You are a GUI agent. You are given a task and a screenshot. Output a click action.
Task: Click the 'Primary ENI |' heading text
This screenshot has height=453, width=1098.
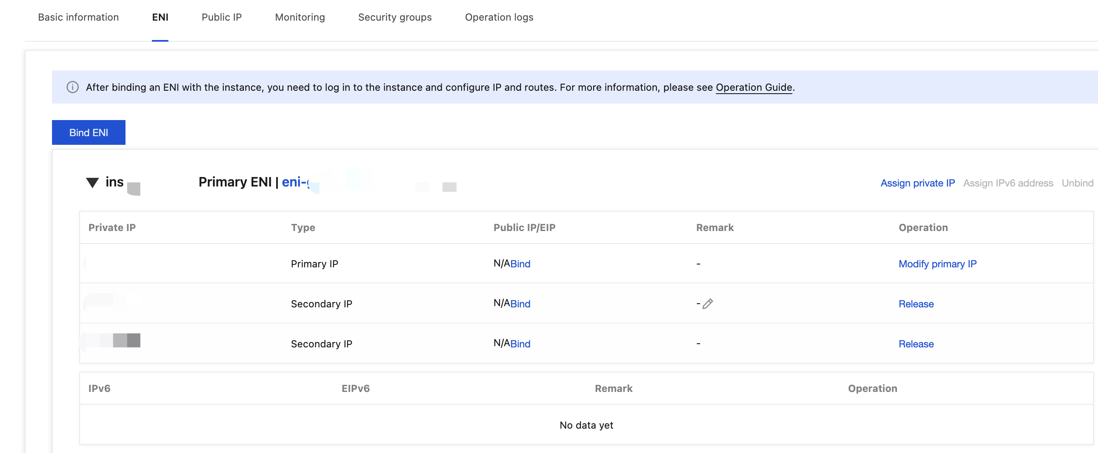(x=239, y=182)
